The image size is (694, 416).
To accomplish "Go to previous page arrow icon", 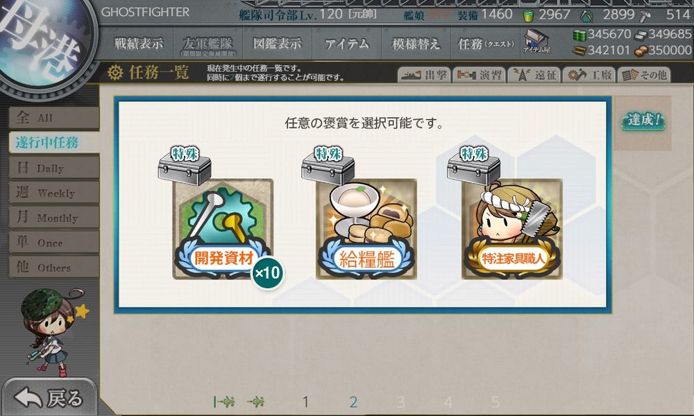I will (x=256, y=402).
